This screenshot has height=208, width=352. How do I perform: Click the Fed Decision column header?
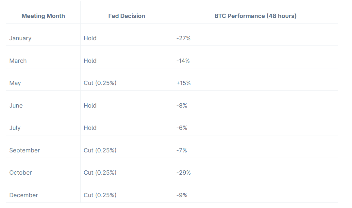tap(126, 16)
